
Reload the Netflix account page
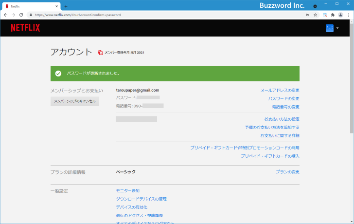click(x=21, y=15)
